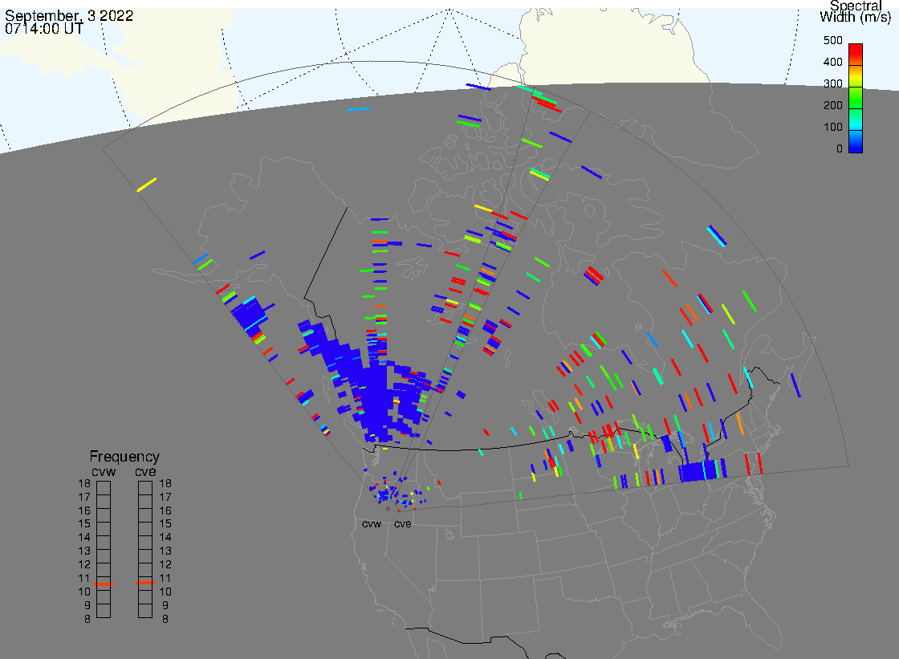Select the '8' label left of the cvw scale
Viewport: 899px width, 659px height.
pyautogui.click(x=87, y=620)
